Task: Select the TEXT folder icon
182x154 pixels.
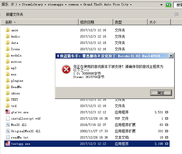Action: (x=7, y=99)
